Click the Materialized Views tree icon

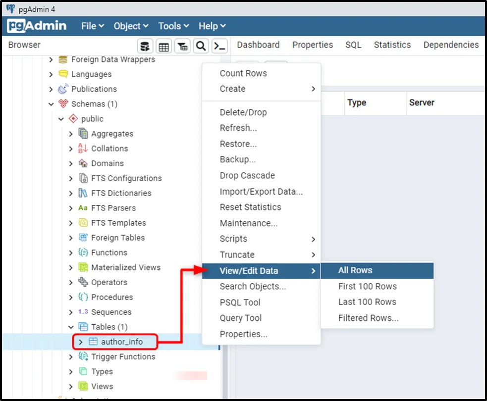[x=83, y=267]
